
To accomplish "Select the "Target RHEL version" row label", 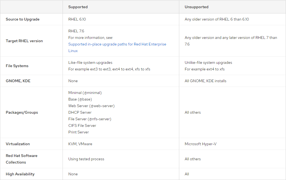I will point(24,41).
